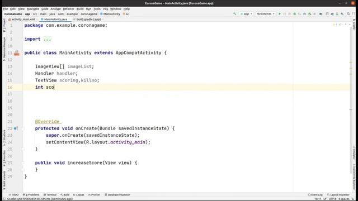Expand the folded import statements
The height and width of the screenshot is (201, 358).
[x=47, y=39]
